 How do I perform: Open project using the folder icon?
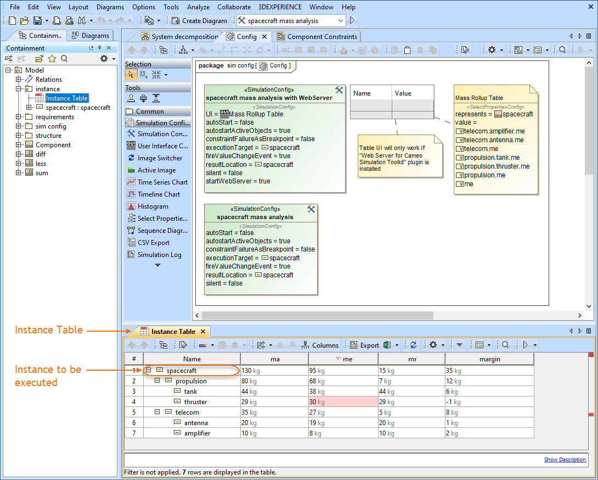24,21
